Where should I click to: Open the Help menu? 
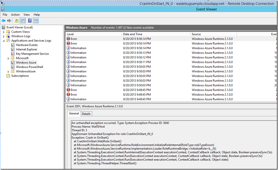point(37,15)
